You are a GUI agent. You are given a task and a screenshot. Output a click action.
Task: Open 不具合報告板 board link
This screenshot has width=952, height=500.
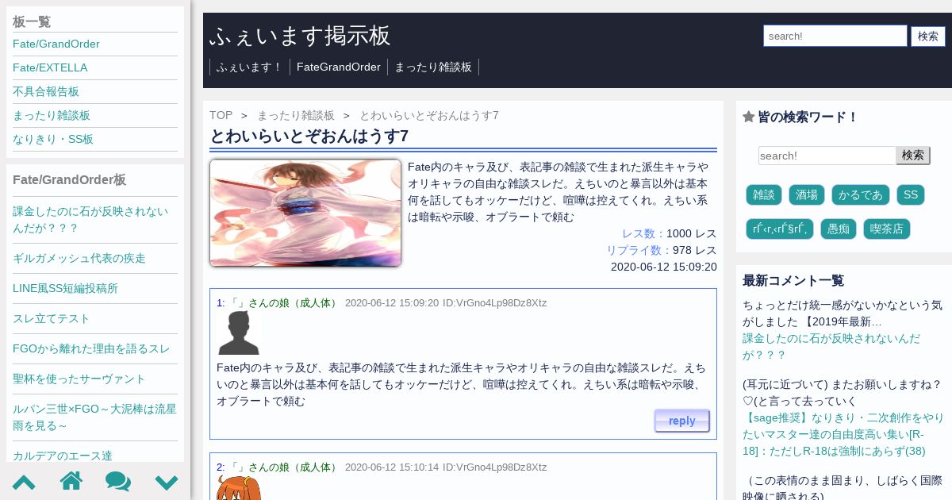tap(46, 91)
